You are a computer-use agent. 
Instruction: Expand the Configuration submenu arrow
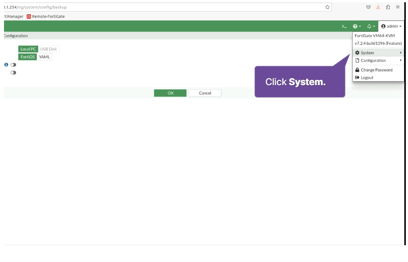pyautogui.click(x=401, y=60)
